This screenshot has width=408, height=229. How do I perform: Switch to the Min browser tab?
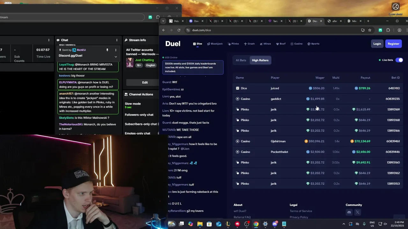tap(354, 21)
